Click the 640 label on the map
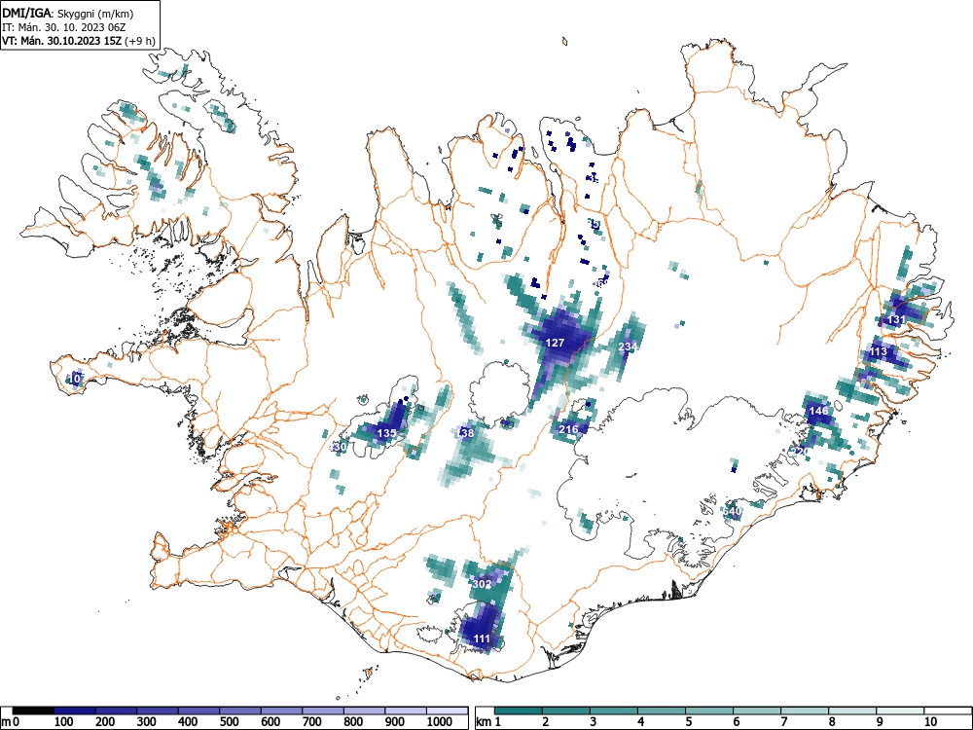 pos(733,512)
